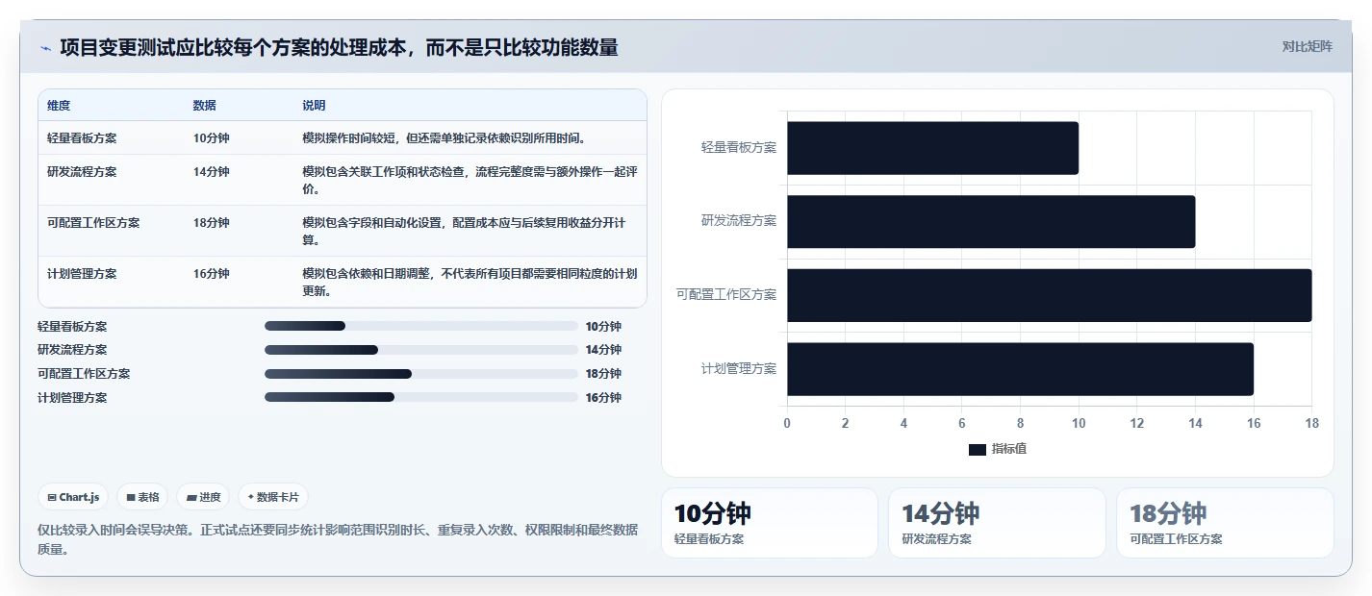Click the 可配置工作区方案 bar in the chart
The width and height of the screenshot is (1372, 596).
point(1049,295)
